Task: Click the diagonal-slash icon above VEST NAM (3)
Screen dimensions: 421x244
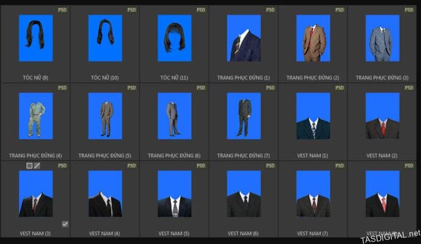Action: pos(37,166)
